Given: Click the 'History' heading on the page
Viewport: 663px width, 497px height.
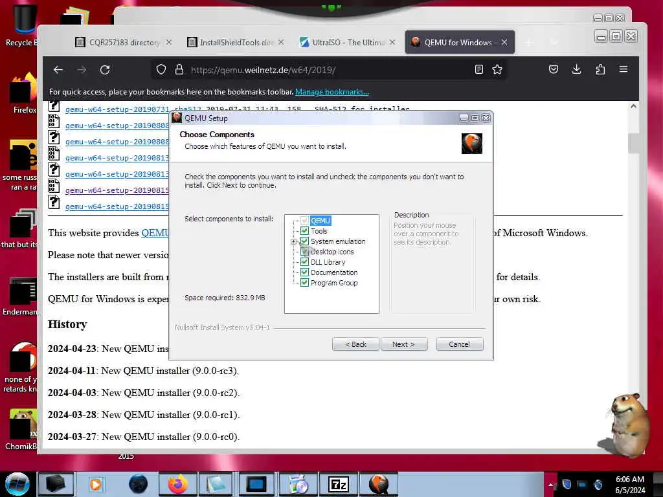Looking at the screenshot, I should pos(67,324).
